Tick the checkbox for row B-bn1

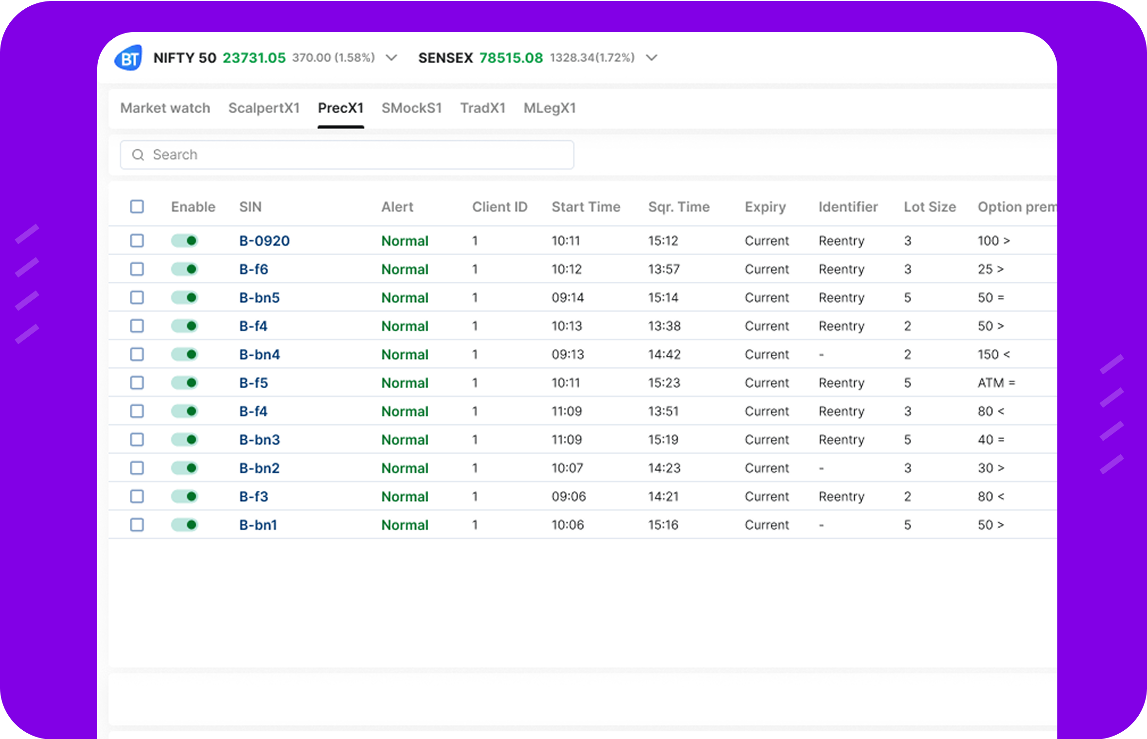pos(137,525)
